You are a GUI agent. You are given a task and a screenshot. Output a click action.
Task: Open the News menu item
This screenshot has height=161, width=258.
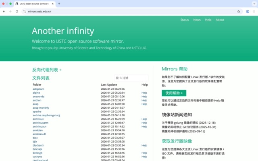coord(197,20)
